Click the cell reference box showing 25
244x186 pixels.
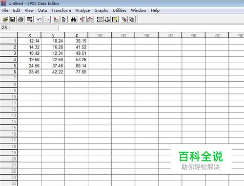pyautogui.click(x=29, y=28)
